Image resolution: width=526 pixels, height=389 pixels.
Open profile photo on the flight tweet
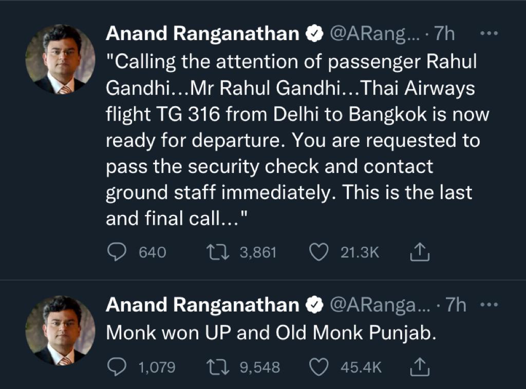pos(60,59)
